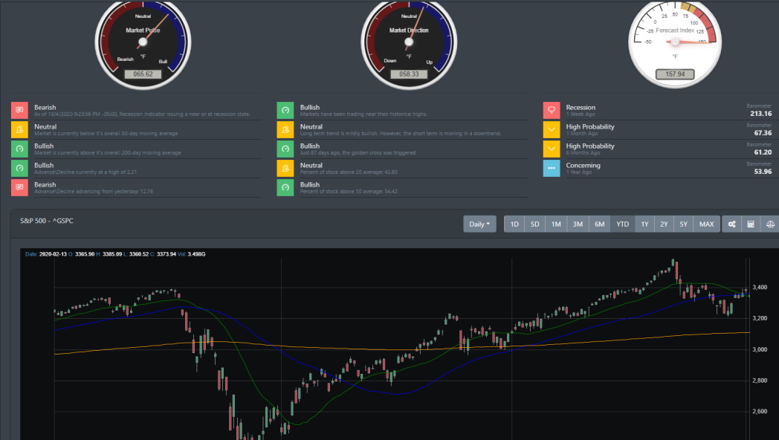Click the long term trend description text

401,134
